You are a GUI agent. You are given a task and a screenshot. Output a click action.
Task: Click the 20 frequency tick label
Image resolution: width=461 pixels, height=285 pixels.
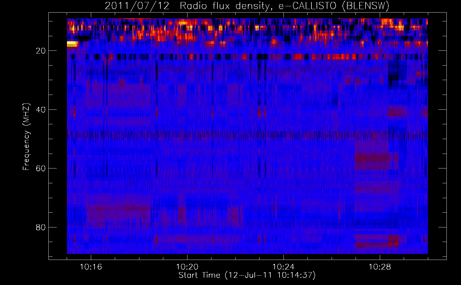click(x=41, y=51)
